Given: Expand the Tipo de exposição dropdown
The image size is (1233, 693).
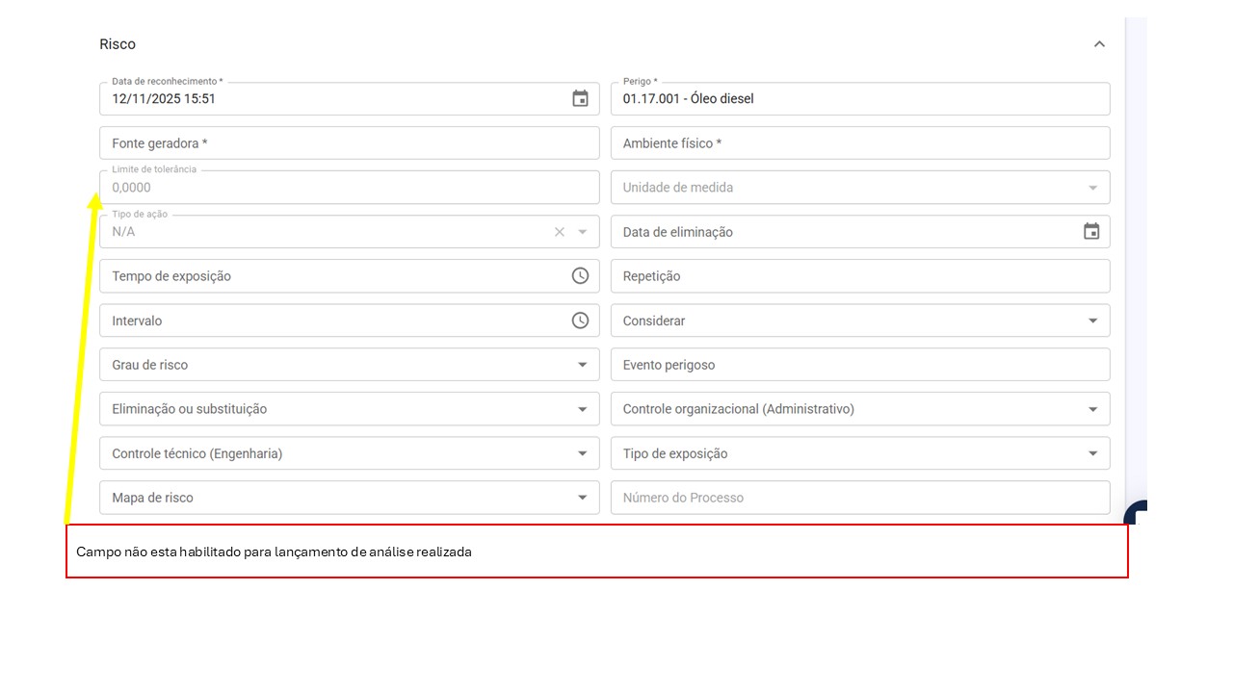Looking at the screenshot, I should 1092,453.
